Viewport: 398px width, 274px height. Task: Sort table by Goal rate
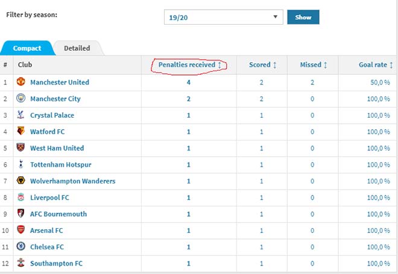click(x=374, y=65)
